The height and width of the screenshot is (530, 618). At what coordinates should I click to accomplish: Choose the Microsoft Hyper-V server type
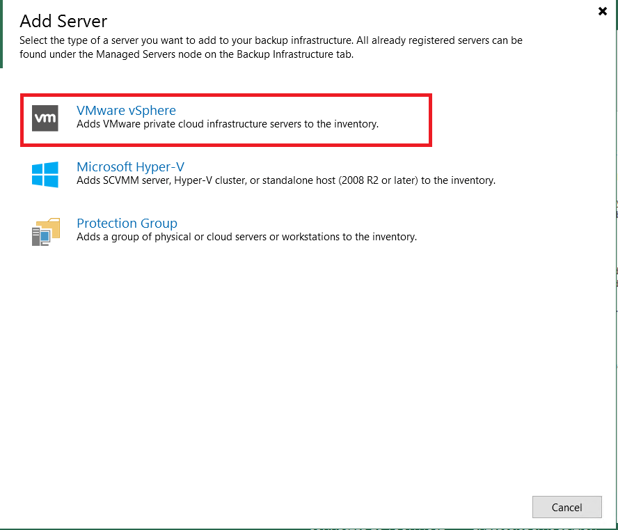point(130,167)
